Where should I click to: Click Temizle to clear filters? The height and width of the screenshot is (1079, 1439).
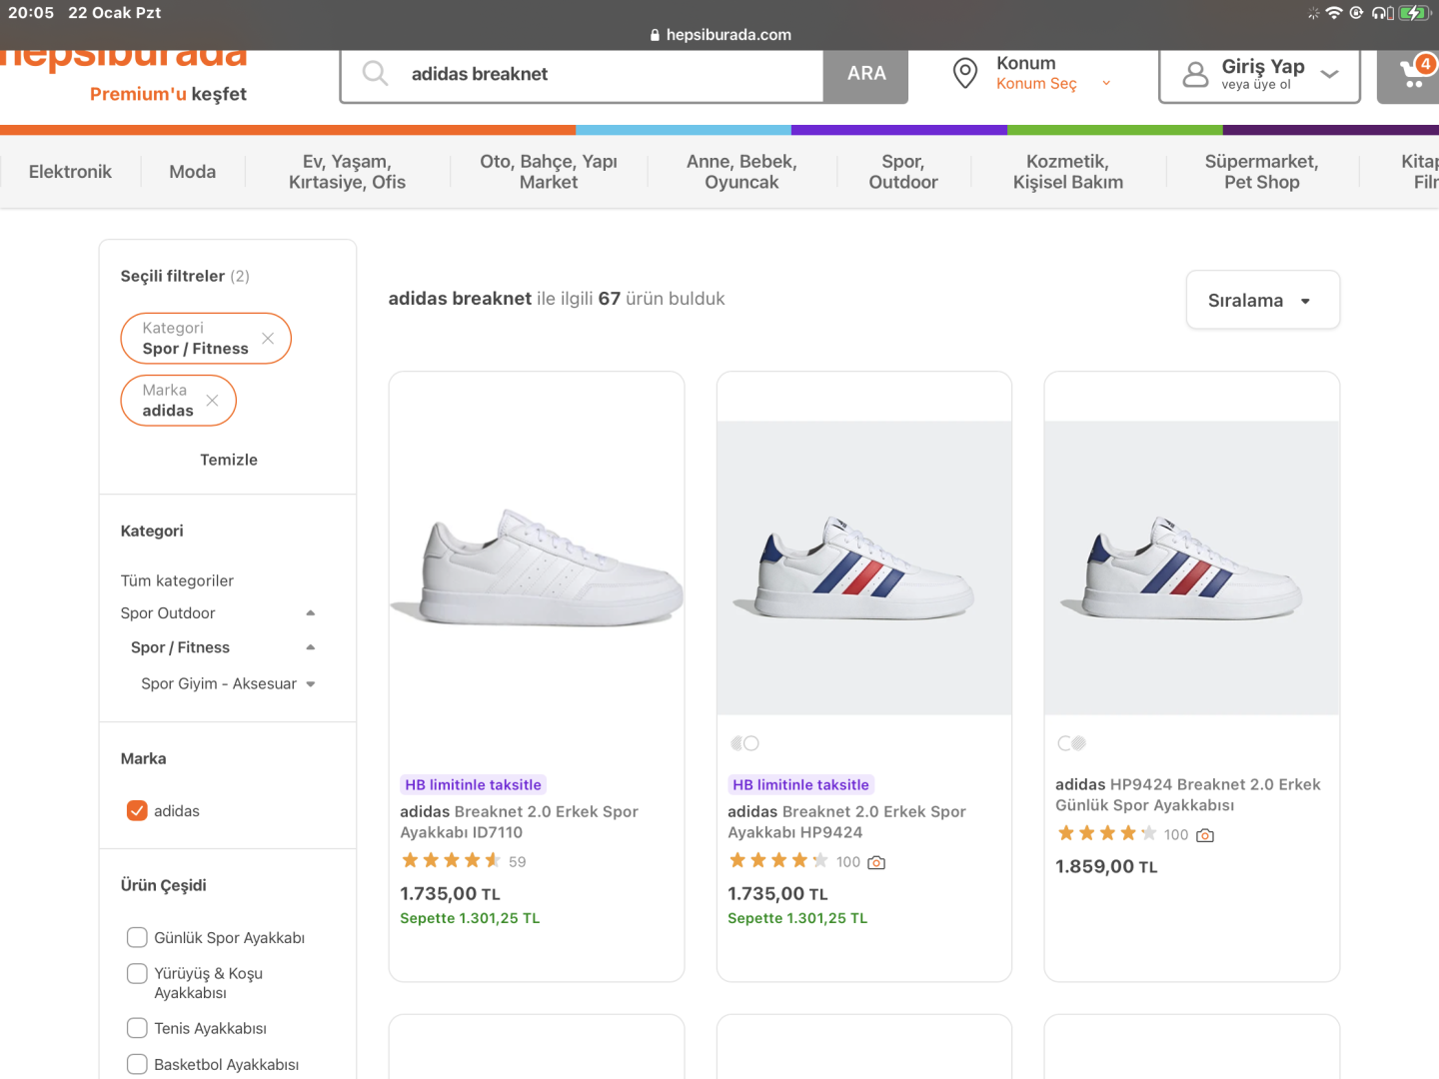[229, 460]
